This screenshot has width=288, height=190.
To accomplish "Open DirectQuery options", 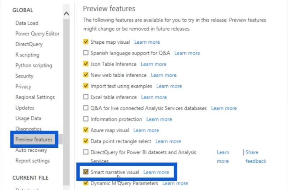I will coord(29,44).
